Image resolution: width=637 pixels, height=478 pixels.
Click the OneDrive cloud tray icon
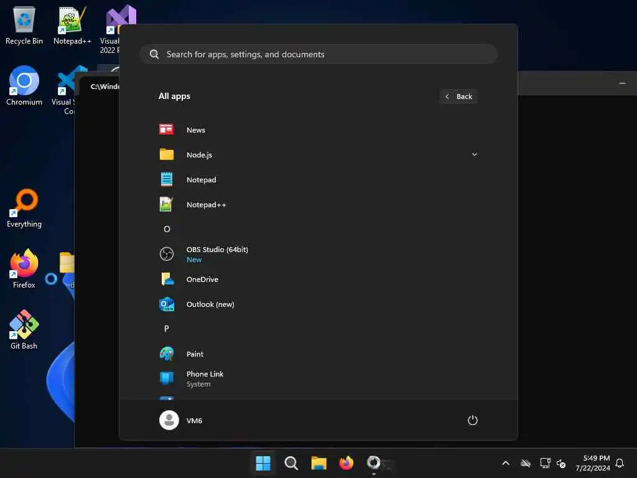coord(526,463)
